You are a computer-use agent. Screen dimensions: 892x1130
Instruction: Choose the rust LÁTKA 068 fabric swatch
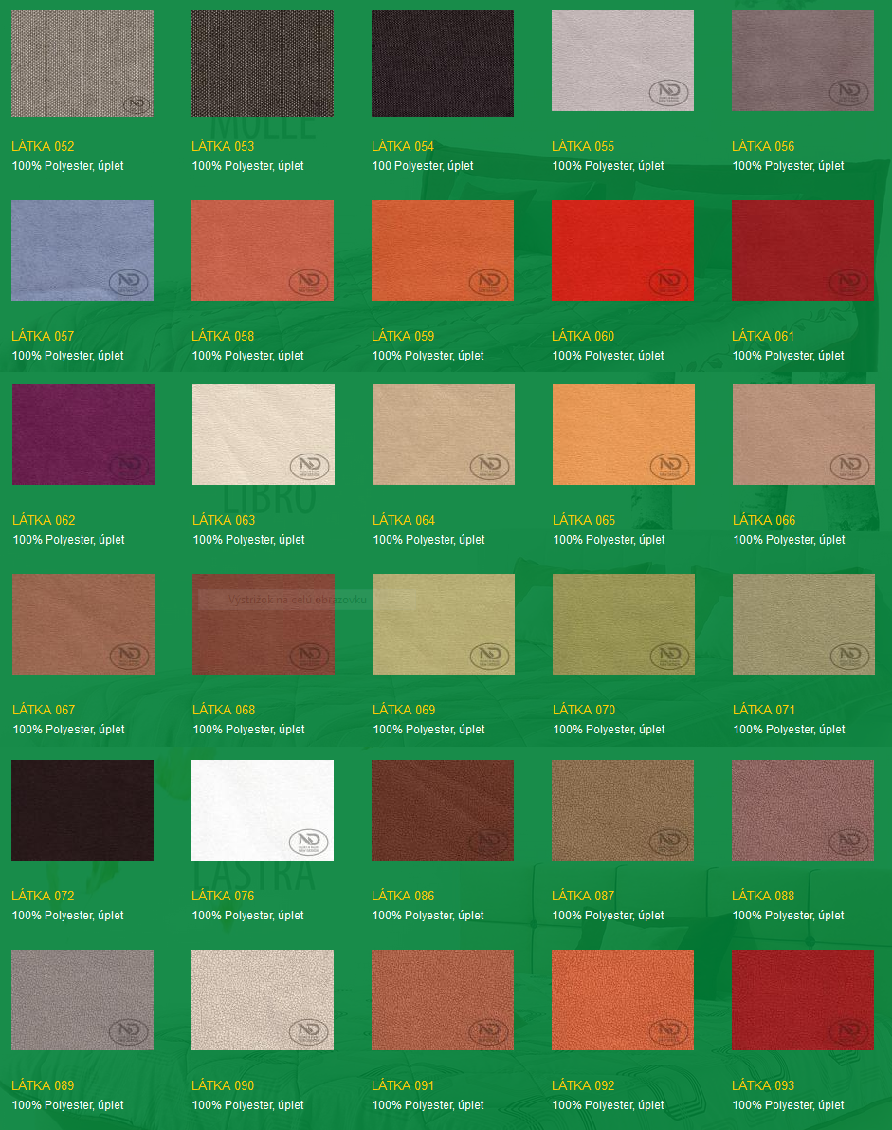pyautogui.click(x=264, y=624)
